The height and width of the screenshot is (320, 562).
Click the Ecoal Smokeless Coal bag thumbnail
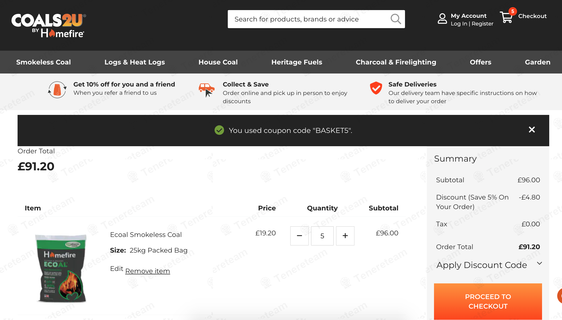[61, 268]
